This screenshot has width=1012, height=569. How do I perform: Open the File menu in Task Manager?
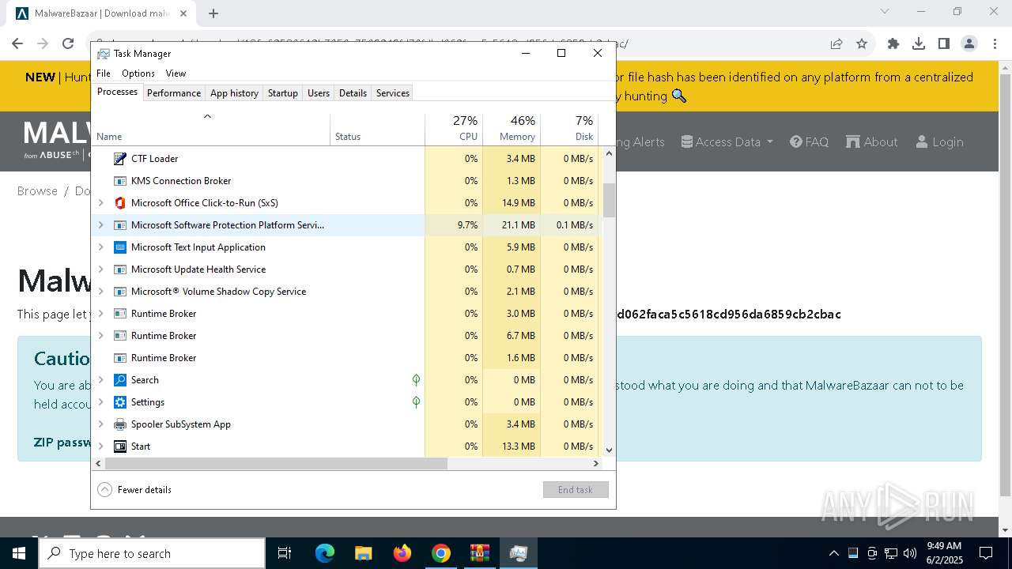click(x=104, y=73)
